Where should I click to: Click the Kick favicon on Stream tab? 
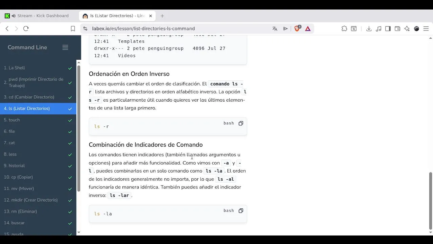[7, 16]
